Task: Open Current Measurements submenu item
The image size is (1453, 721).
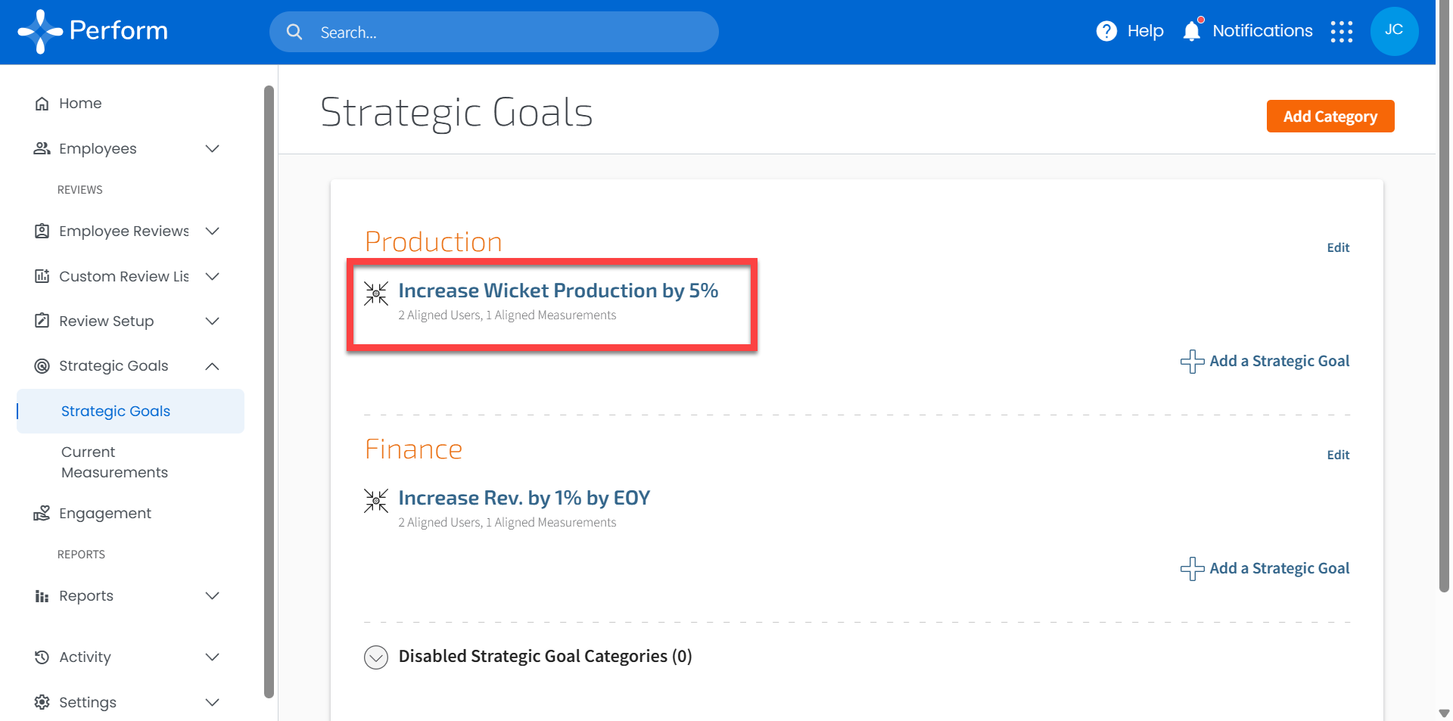Action: pos(114,462)
